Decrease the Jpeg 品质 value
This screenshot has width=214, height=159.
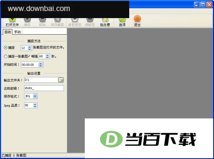tap(35, 107)
